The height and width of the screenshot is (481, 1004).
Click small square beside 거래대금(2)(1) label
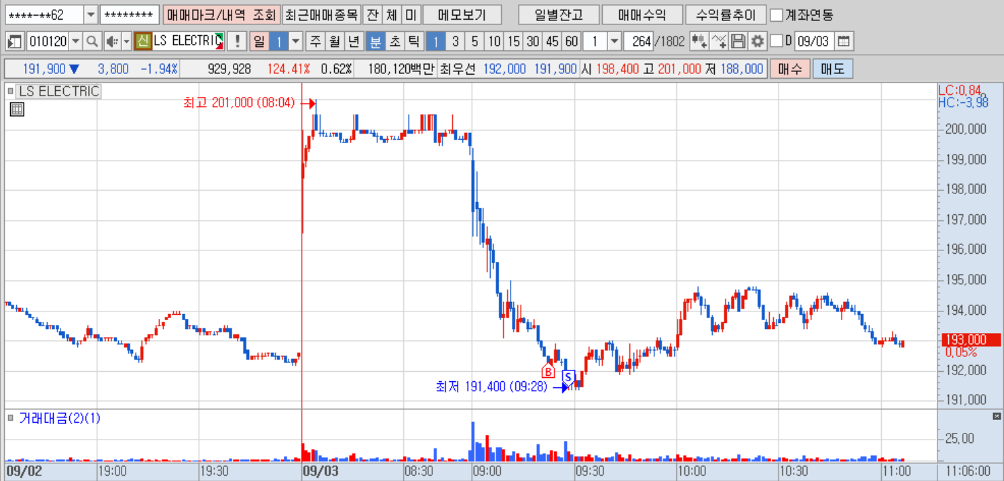10,418
